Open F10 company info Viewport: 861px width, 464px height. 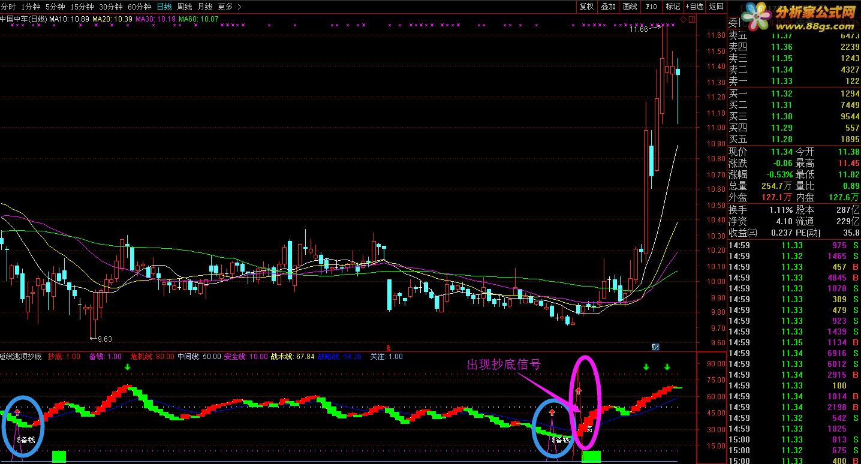click(x=651, y=7)
